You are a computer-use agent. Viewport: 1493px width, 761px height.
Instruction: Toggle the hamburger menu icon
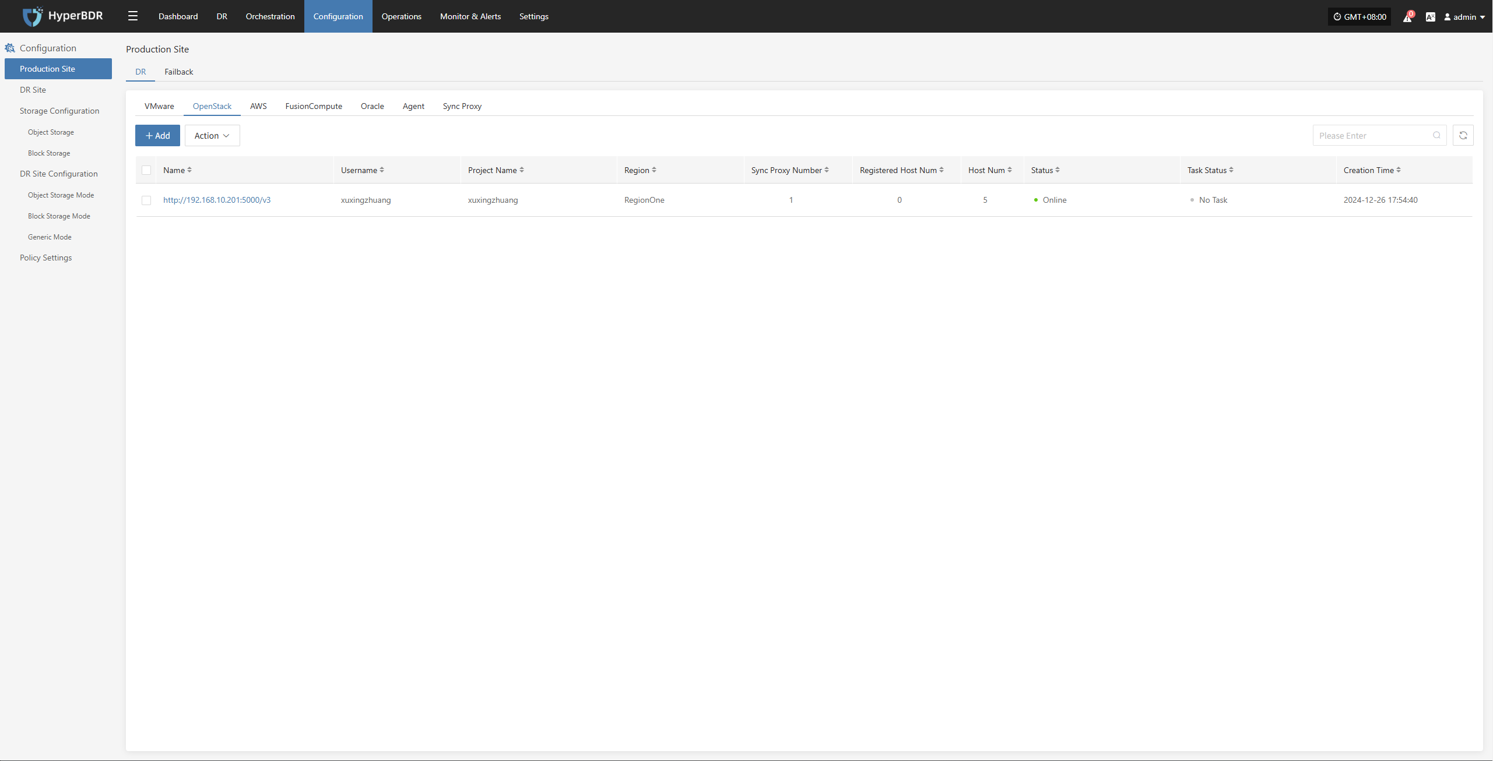click(133, 16)
